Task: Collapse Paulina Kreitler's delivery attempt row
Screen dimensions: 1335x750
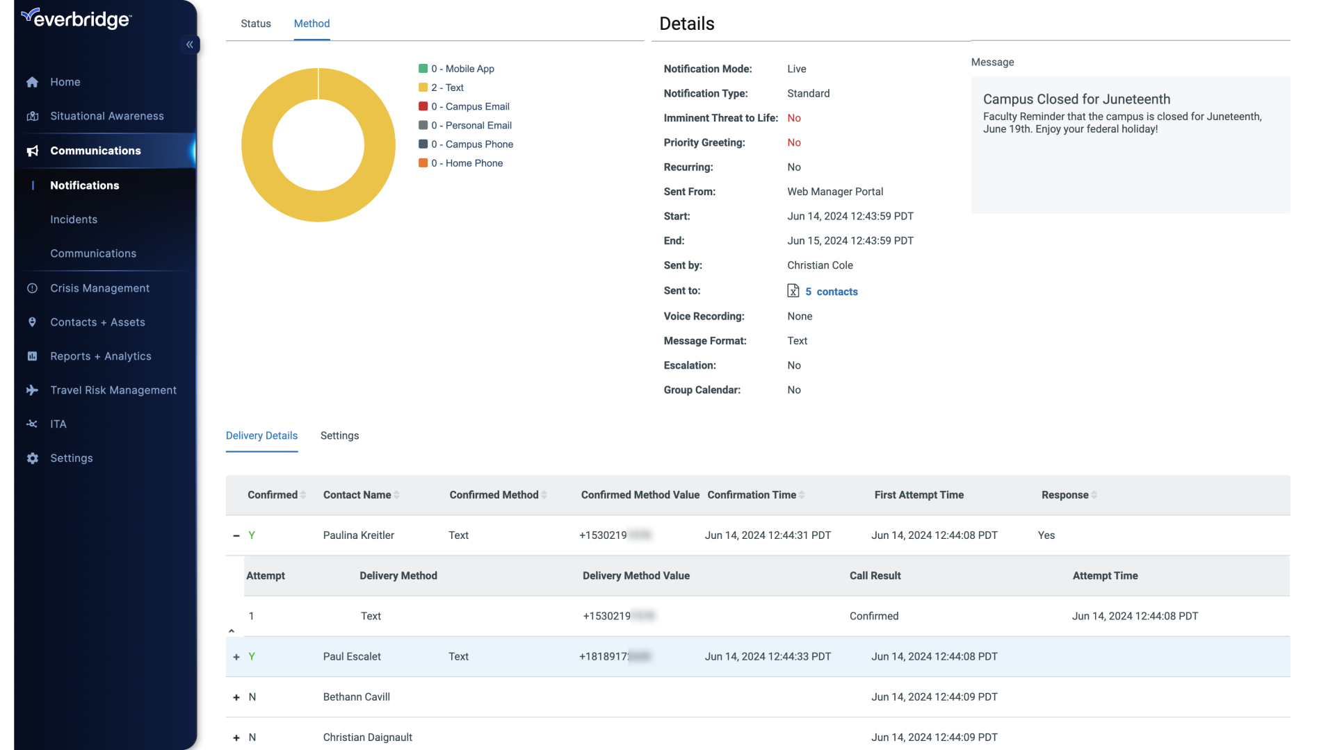Action: pos(236,535)
